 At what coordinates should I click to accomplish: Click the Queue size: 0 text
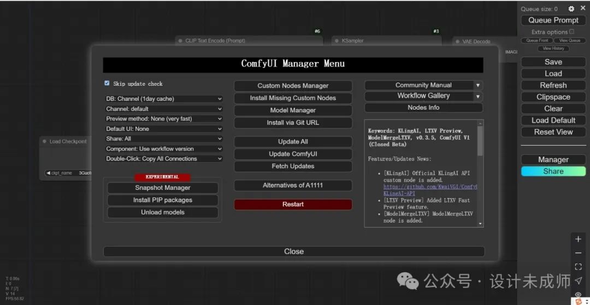coord(539,9)
